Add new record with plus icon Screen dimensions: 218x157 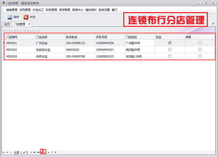coord(41,152)
